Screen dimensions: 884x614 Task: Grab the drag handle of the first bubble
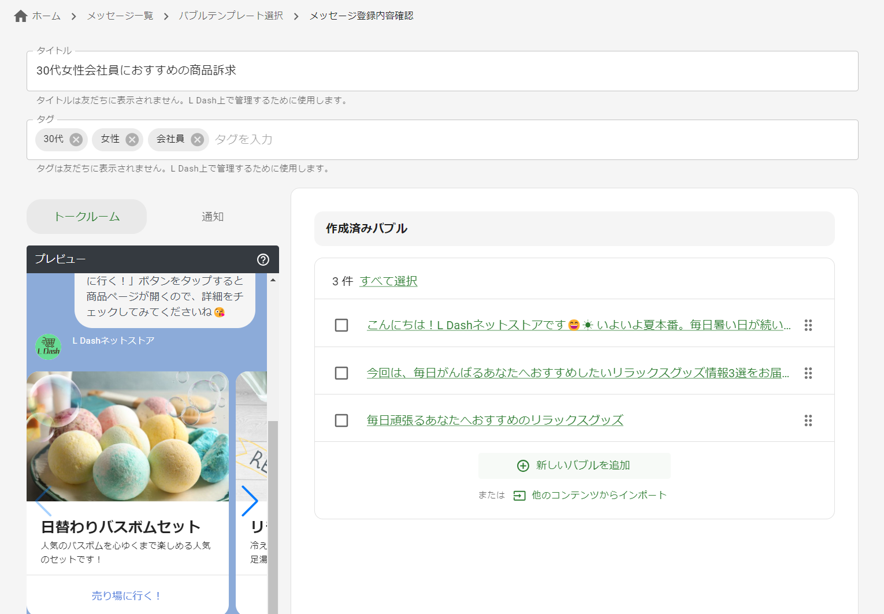[808, 325]
